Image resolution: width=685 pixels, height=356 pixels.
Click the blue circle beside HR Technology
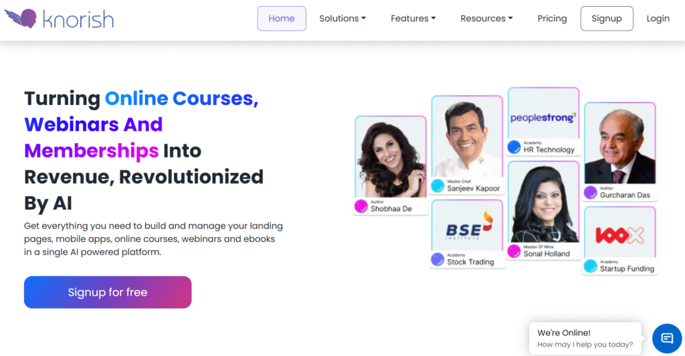point(514,147)
